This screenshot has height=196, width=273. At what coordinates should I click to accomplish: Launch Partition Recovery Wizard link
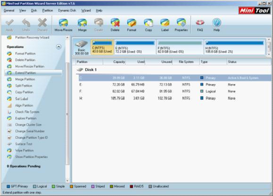(32, 38)
